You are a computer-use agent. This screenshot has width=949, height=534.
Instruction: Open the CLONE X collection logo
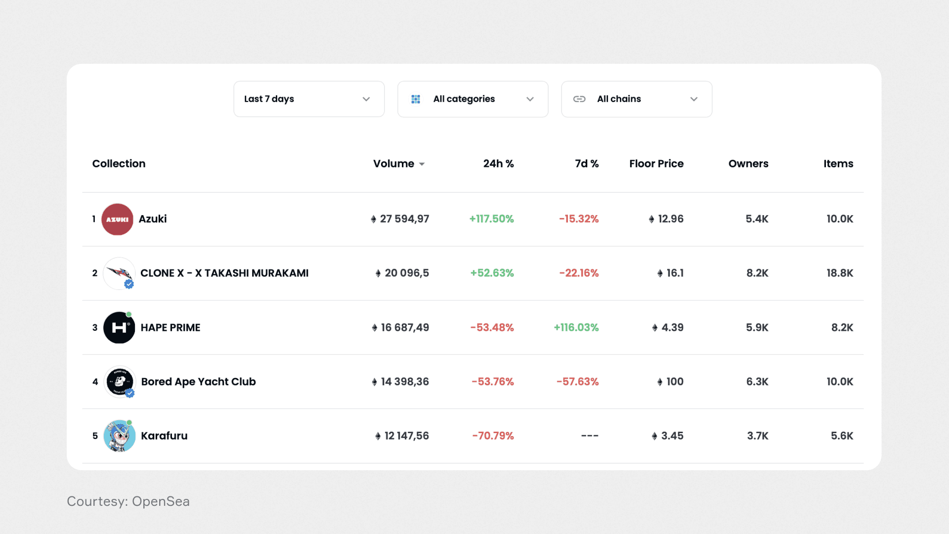[119, 273]
